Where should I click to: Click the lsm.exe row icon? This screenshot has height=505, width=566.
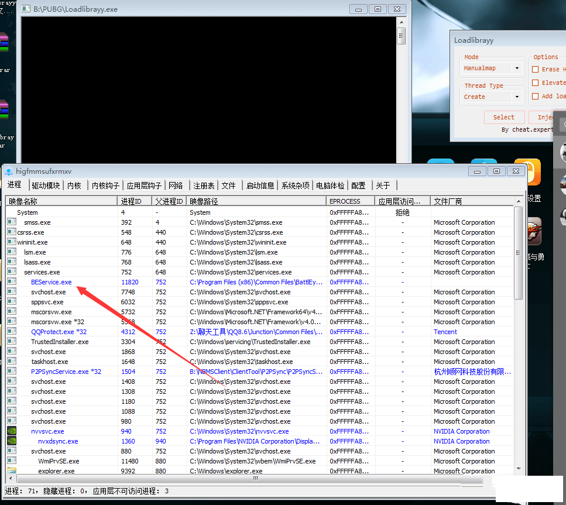pos(12,252)
